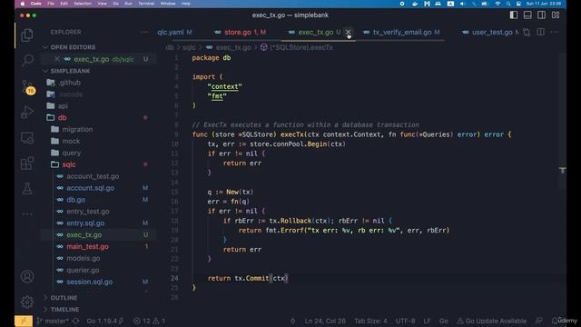The height and width of the screenshot is (327, 581).
Task: Open Extensions view in activity bar
Action: (x=27, y=163)
